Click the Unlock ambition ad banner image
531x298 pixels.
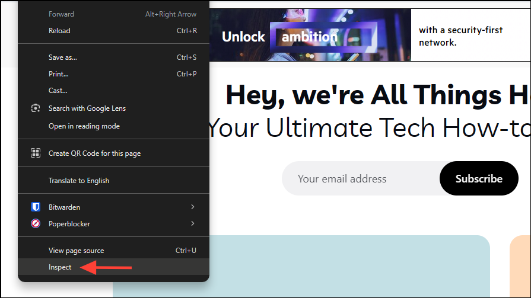point(310,36)
